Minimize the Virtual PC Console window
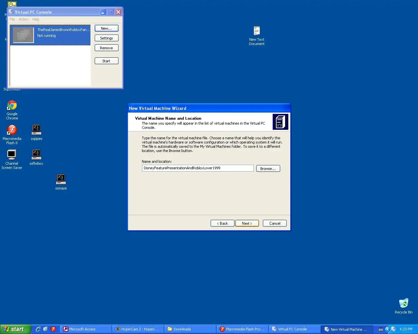Image resolution: width=418 pixels, height=334 pixels. 103,12
